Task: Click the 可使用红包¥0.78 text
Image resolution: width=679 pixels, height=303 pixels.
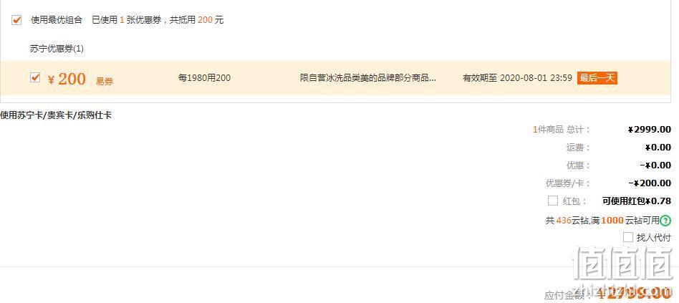Action: click(x=637, y=201)
